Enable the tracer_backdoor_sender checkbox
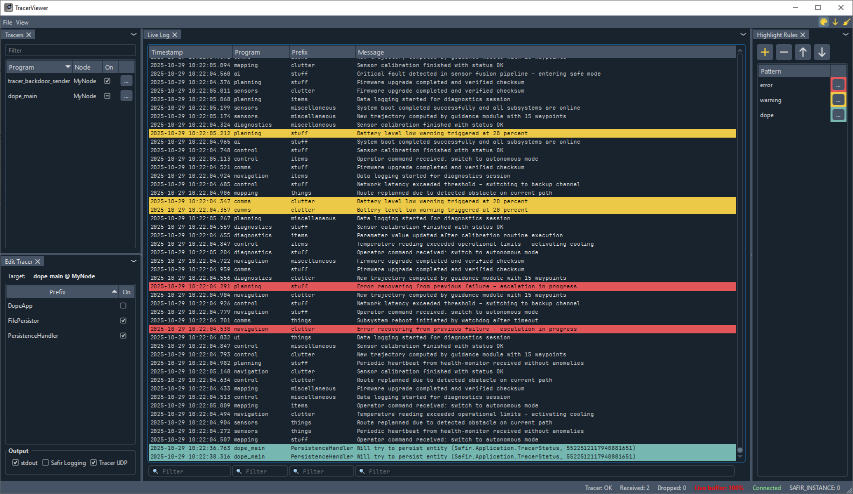 coord(107,81)
